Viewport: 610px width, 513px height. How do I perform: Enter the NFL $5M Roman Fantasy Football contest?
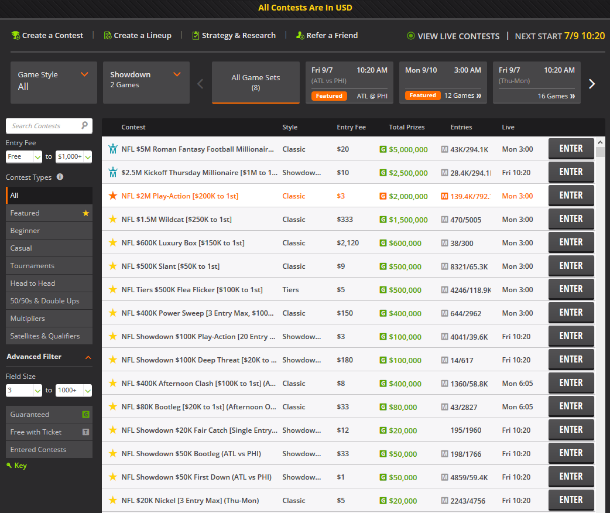tap(571, 149)
